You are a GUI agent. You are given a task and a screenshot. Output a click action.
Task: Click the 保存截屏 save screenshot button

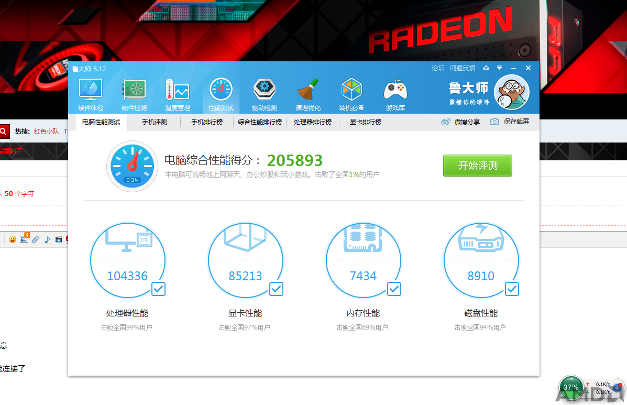point(510,122)
